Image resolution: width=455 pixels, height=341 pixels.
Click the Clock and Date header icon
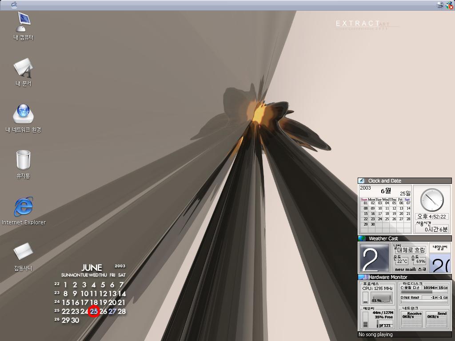pos(362,181)
